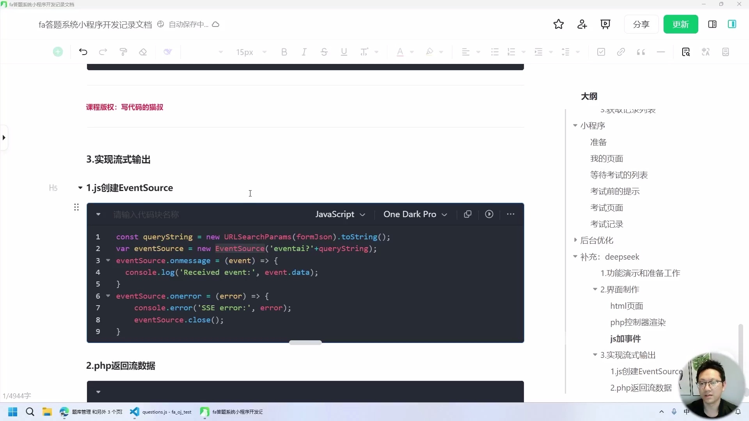749x421 pixels.
Task: Click the find and replace icon
Action: click(x=686, y=52)
